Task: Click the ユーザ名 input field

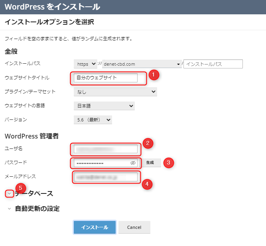Action: [106, 149]
